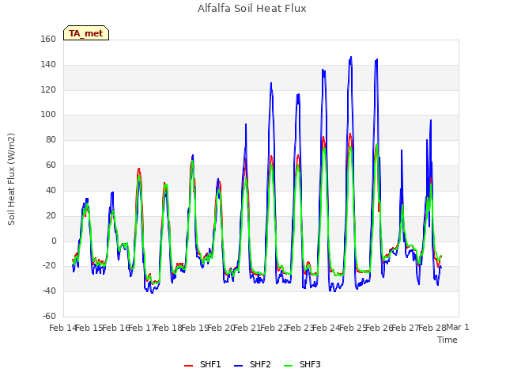Click the Feb 22 x-axis label
This screenshot has height=380, width=506.
274,328
